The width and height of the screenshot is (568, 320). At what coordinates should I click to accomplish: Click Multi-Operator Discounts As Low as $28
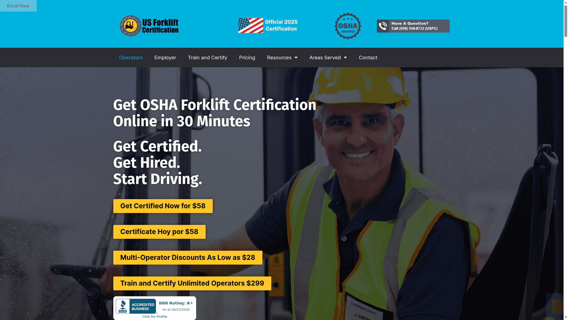[188, 257]
